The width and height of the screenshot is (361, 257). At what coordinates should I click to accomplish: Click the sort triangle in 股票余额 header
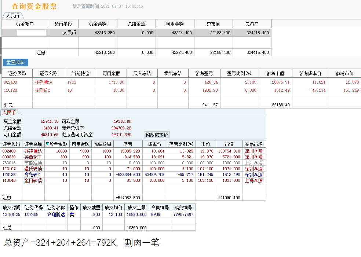point(47,144)
